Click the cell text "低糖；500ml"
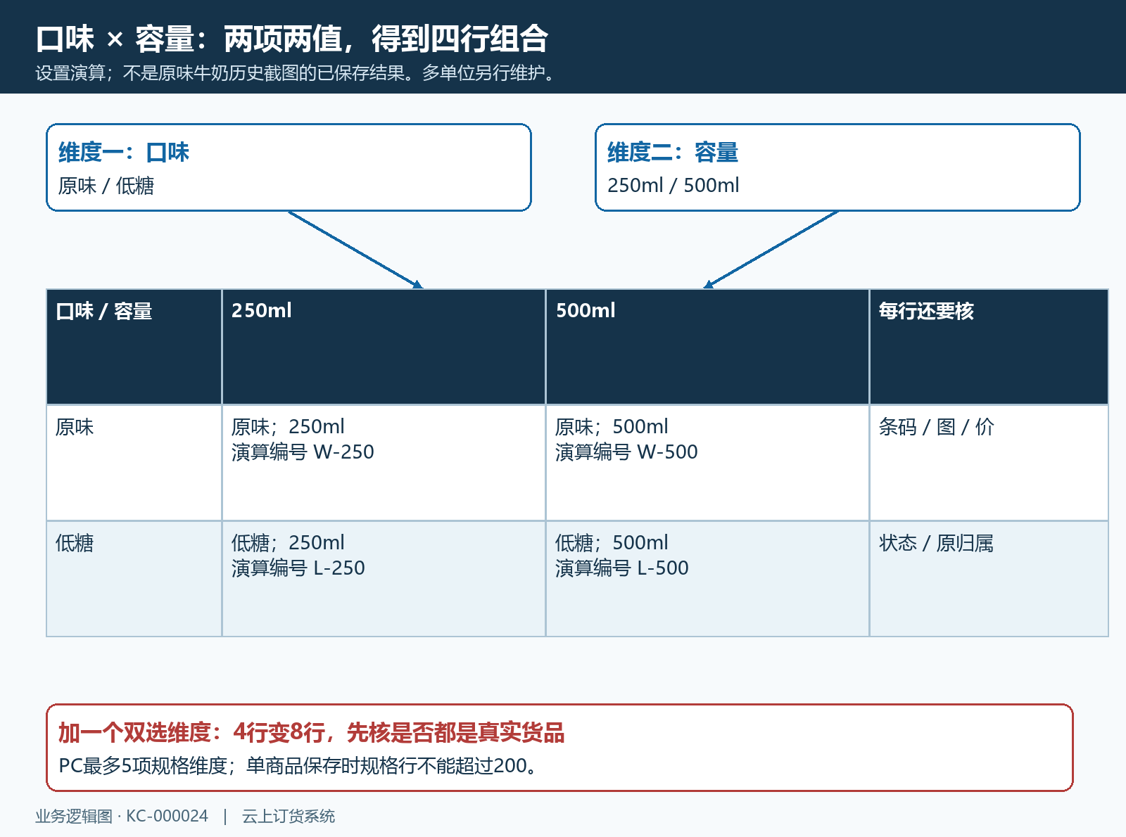This screenshot has height=837, width=1126. click(612, 543)
